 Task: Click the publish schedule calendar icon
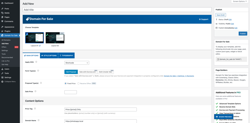click(x=217, y=28)
